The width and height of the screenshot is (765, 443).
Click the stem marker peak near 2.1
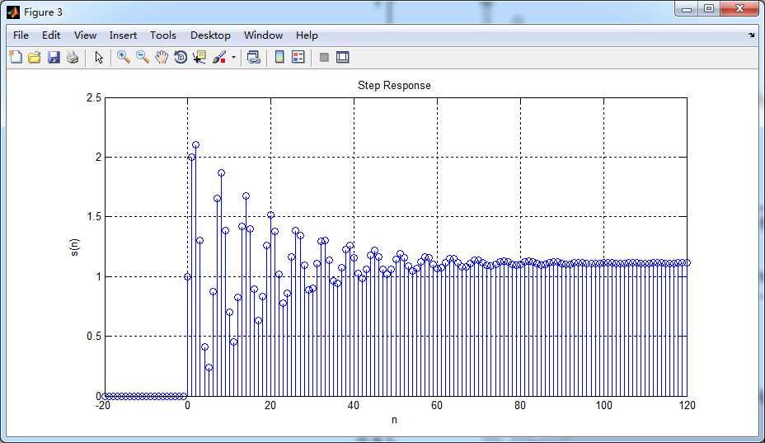tap(195, 145)
